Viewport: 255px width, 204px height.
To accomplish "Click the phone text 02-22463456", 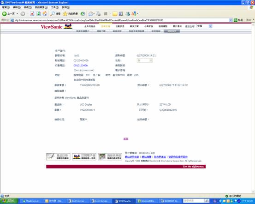I will (81, 60).
